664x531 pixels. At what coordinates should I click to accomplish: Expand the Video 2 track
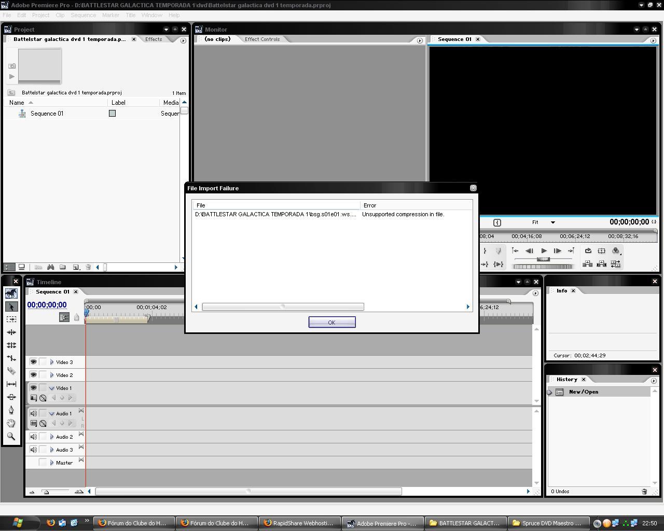click(x=52, y=375)
